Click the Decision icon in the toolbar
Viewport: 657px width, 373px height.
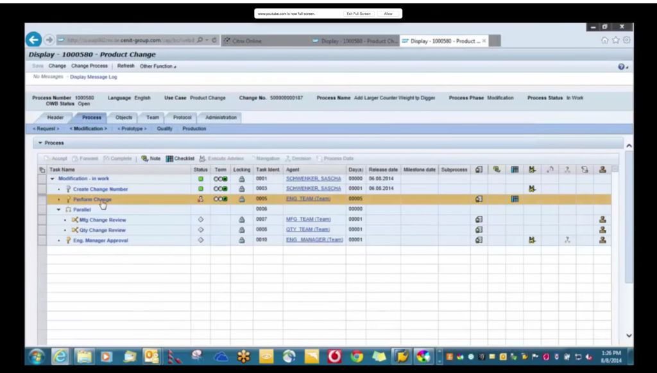click(x=287, y=158)
